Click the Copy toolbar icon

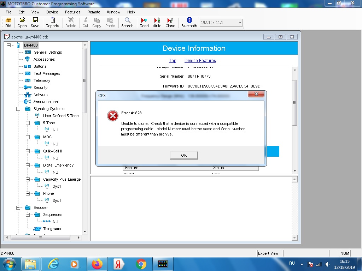click(x=97, y=23)
